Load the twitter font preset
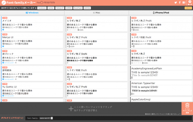 tap(51, 8)
